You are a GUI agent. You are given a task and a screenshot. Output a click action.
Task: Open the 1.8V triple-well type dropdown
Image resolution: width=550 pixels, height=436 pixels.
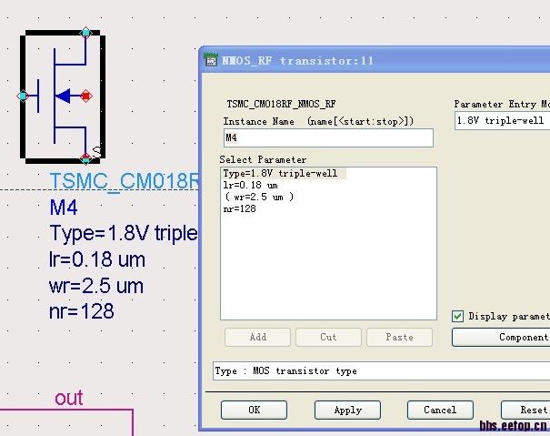tap(502, 121)
